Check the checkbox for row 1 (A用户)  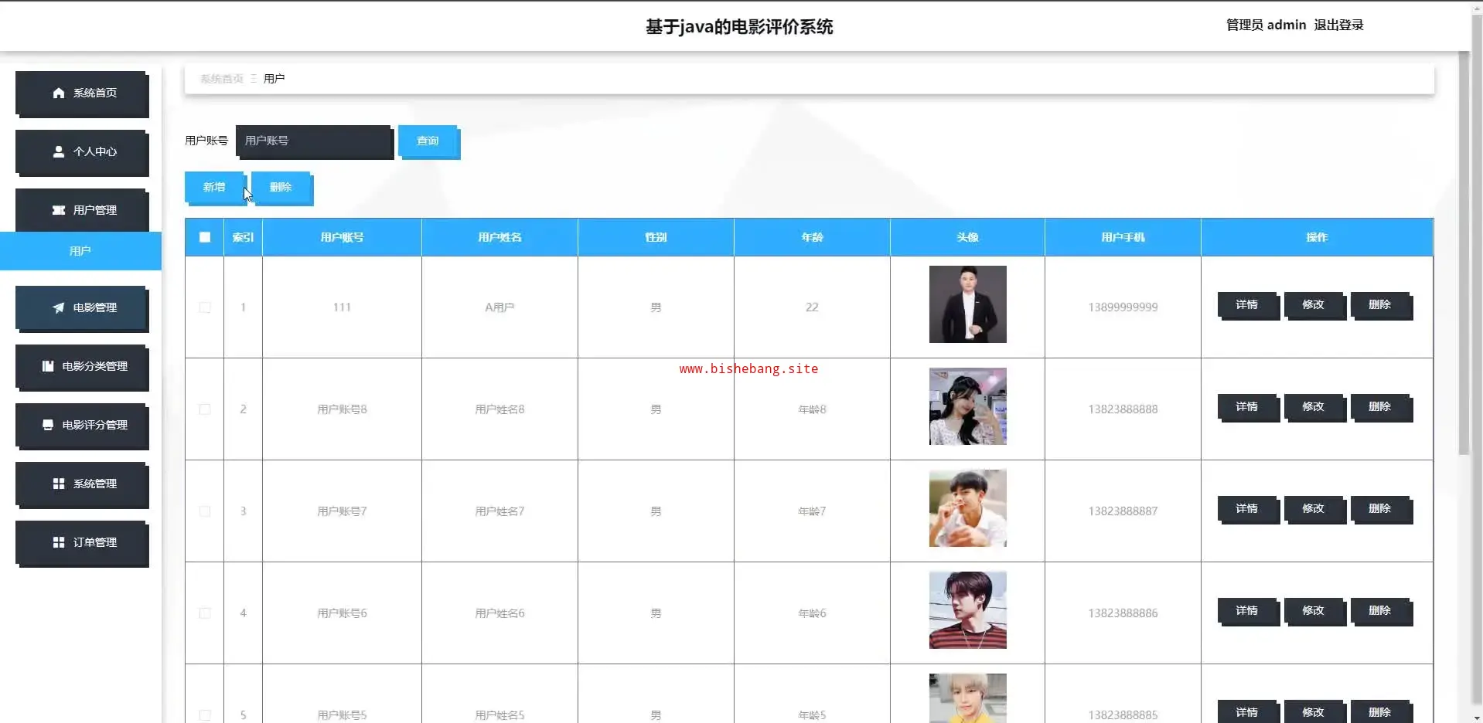(x=205, y=307)
